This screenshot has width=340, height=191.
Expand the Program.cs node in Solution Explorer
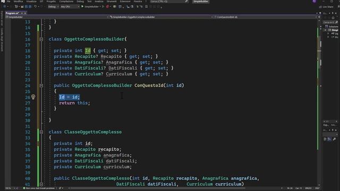tap(328, 37)
